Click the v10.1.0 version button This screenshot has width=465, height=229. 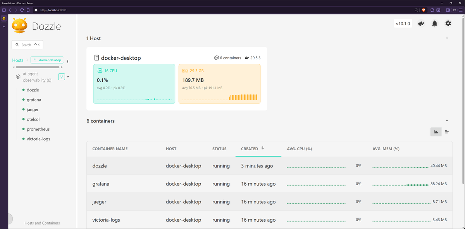403,24
